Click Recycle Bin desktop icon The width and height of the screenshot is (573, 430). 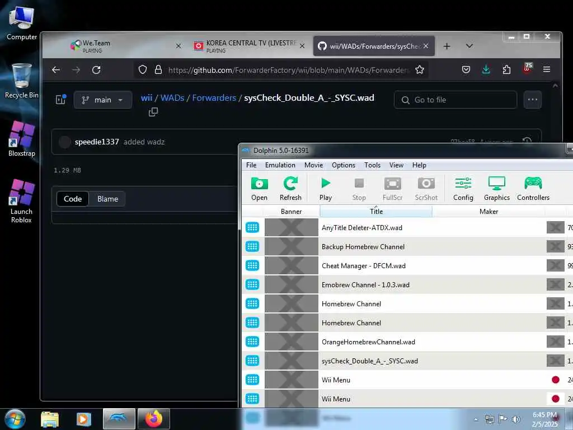(x=22, y=81)
